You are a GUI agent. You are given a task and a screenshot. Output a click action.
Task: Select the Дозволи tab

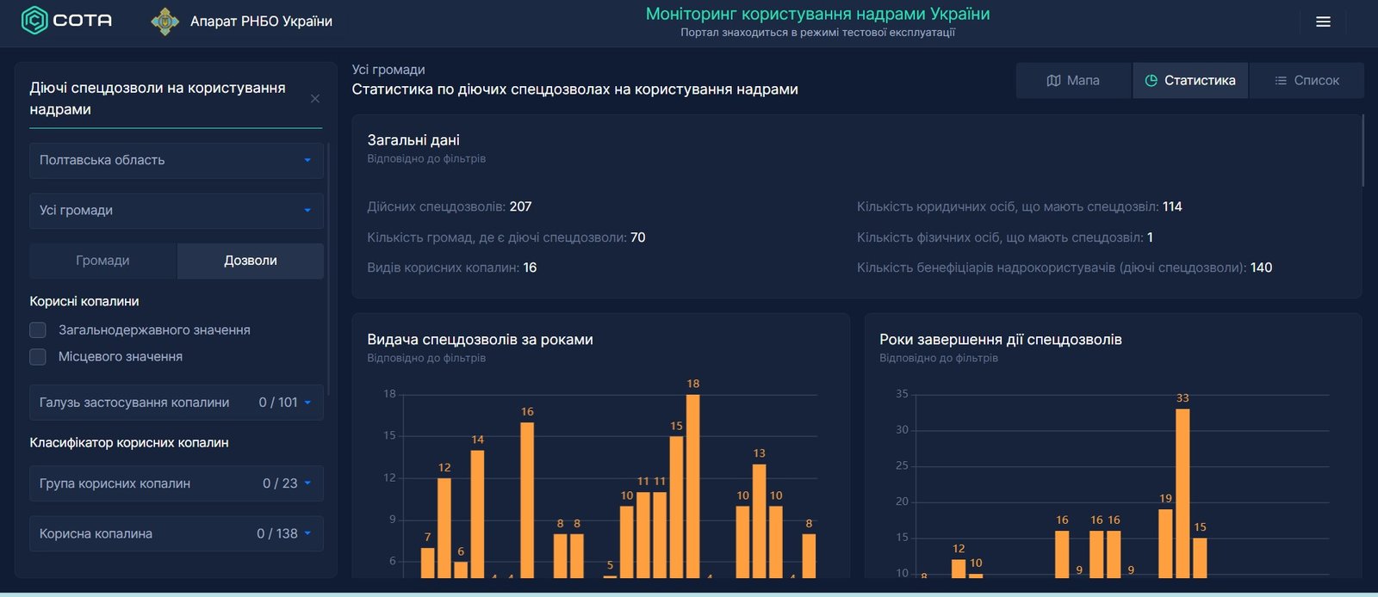(x=251, y=261)
